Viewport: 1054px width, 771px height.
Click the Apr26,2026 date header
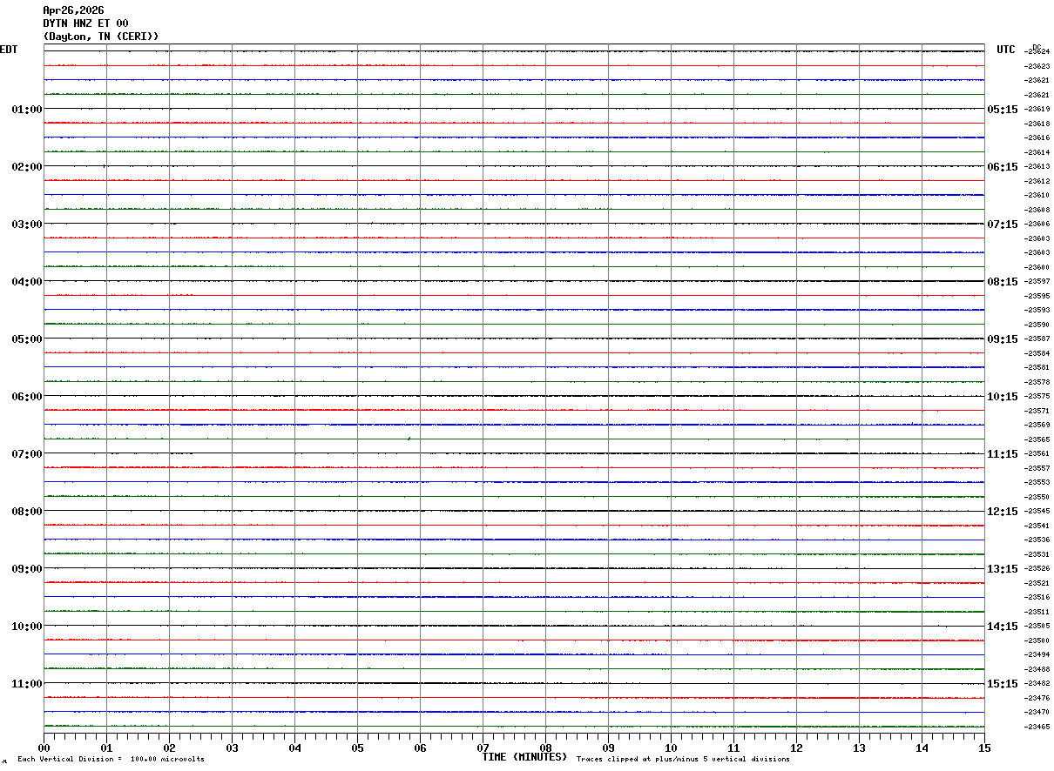click(73, 10)
